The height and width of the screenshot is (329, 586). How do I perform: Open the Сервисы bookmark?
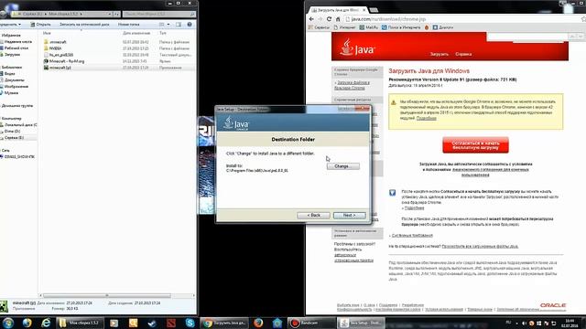click(x=319, y=27)
